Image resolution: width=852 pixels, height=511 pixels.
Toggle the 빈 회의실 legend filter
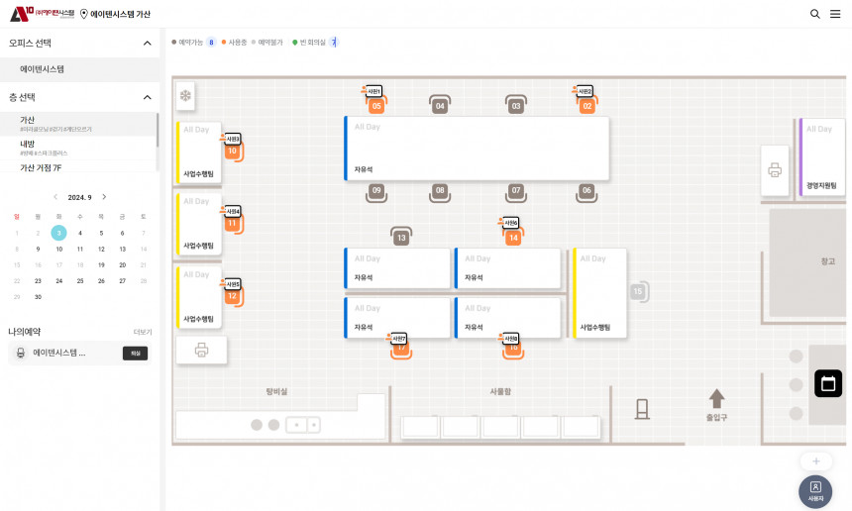click(x=316, y=43)
